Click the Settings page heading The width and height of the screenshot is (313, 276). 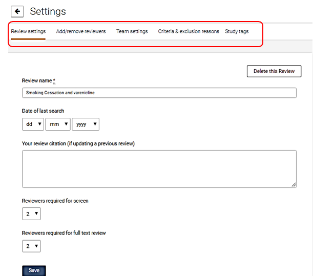pyautogui.click(x=48, y=11)
